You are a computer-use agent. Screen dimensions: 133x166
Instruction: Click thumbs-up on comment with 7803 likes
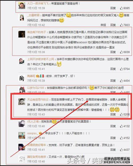[121, 25]
